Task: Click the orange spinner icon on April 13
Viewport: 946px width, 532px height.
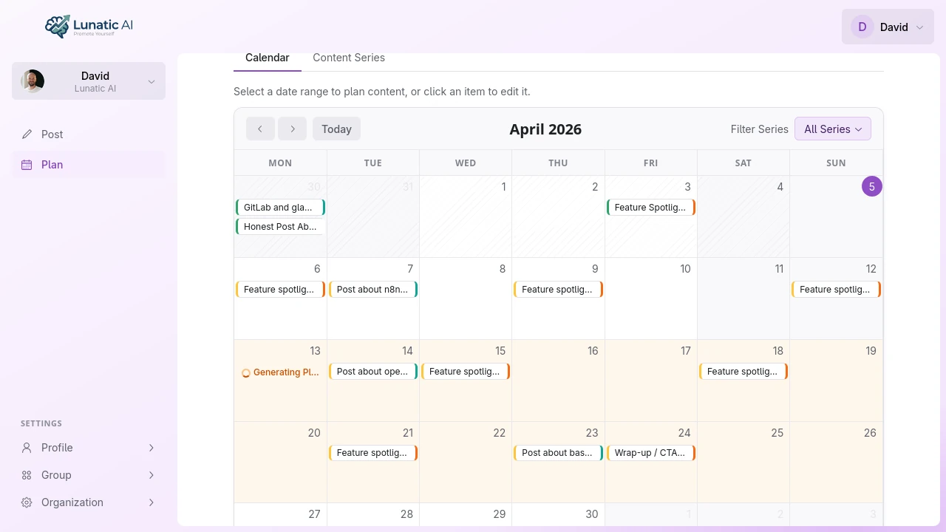Action: click(x=246, y=373)
